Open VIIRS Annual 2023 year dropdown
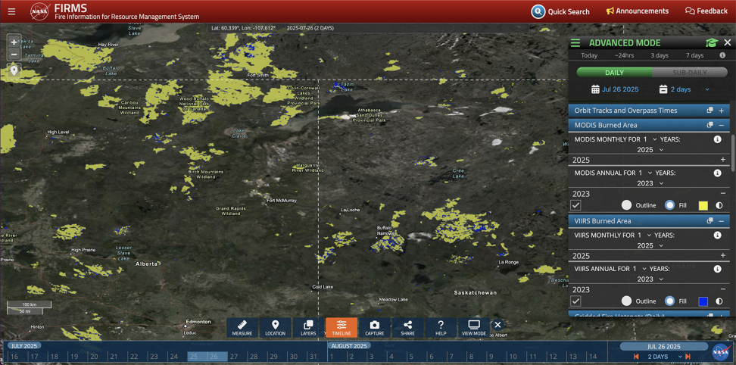 pyautogui.click(x=650, y=279)
